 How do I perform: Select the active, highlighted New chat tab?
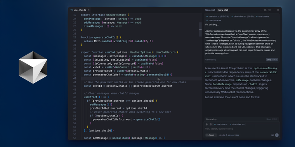(x=223, y=10)
